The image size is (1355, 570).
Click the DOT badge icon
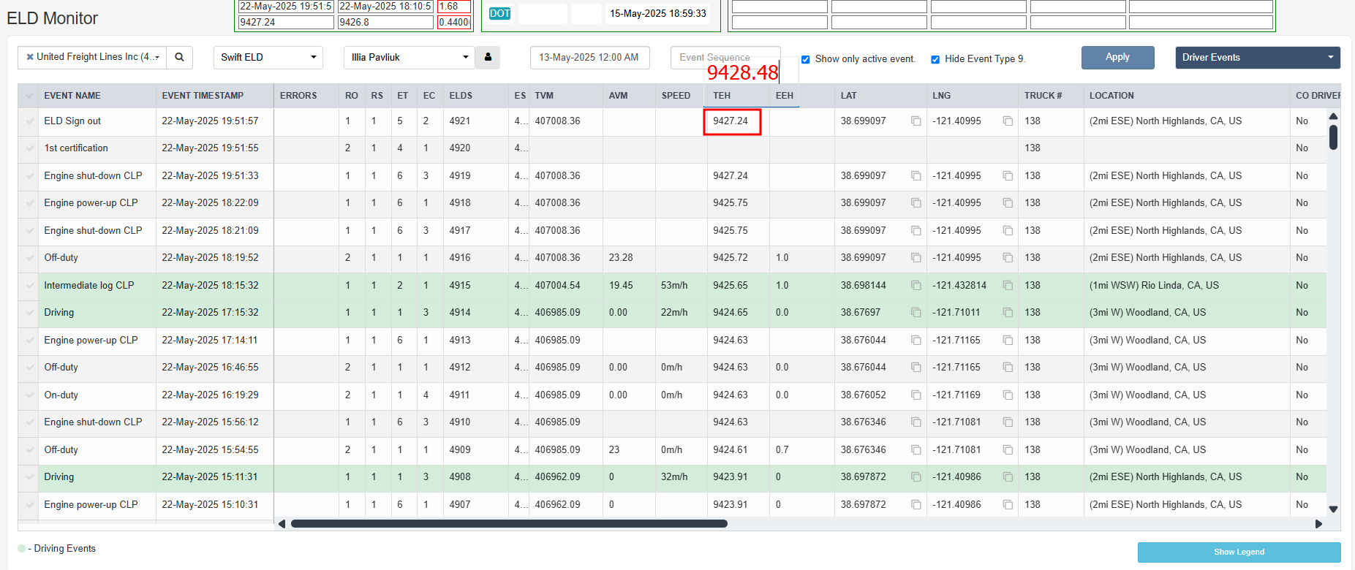click(500, 14)
